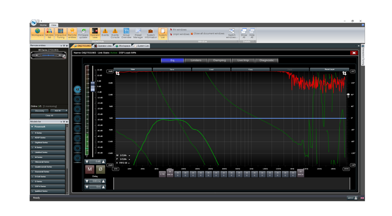The height and width of the screenshot is (216, 392).
Task: Open the Switch windows dropdown
Action: coord(232,33)
